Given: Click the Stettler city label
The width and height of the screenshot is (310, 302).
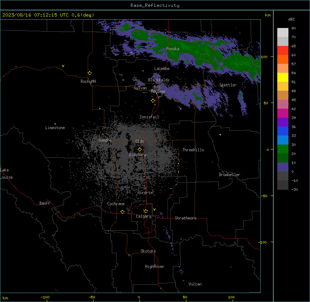Looking at the screenshot, I should pos(228,85).
